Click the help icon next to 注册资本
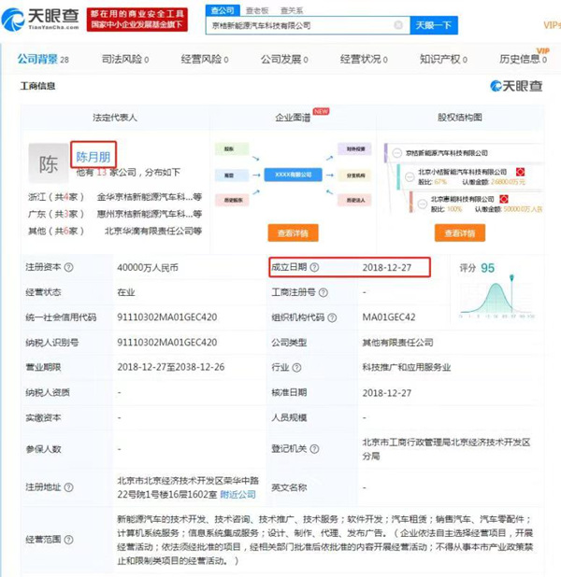 [68, 268]
